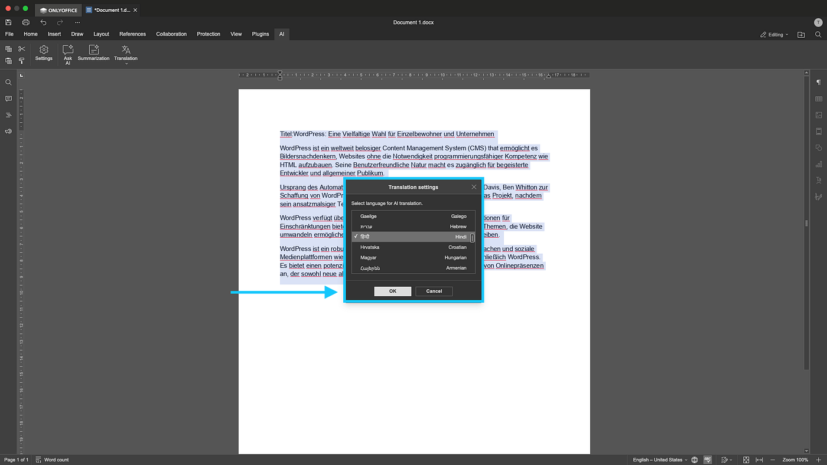Open AI plugin Settings
This screenshot has height=465, width=827.
click(x=44, y=53)
